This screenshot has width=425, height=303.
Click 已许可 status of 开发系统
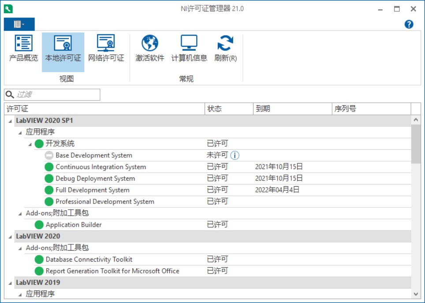(217, 144)
